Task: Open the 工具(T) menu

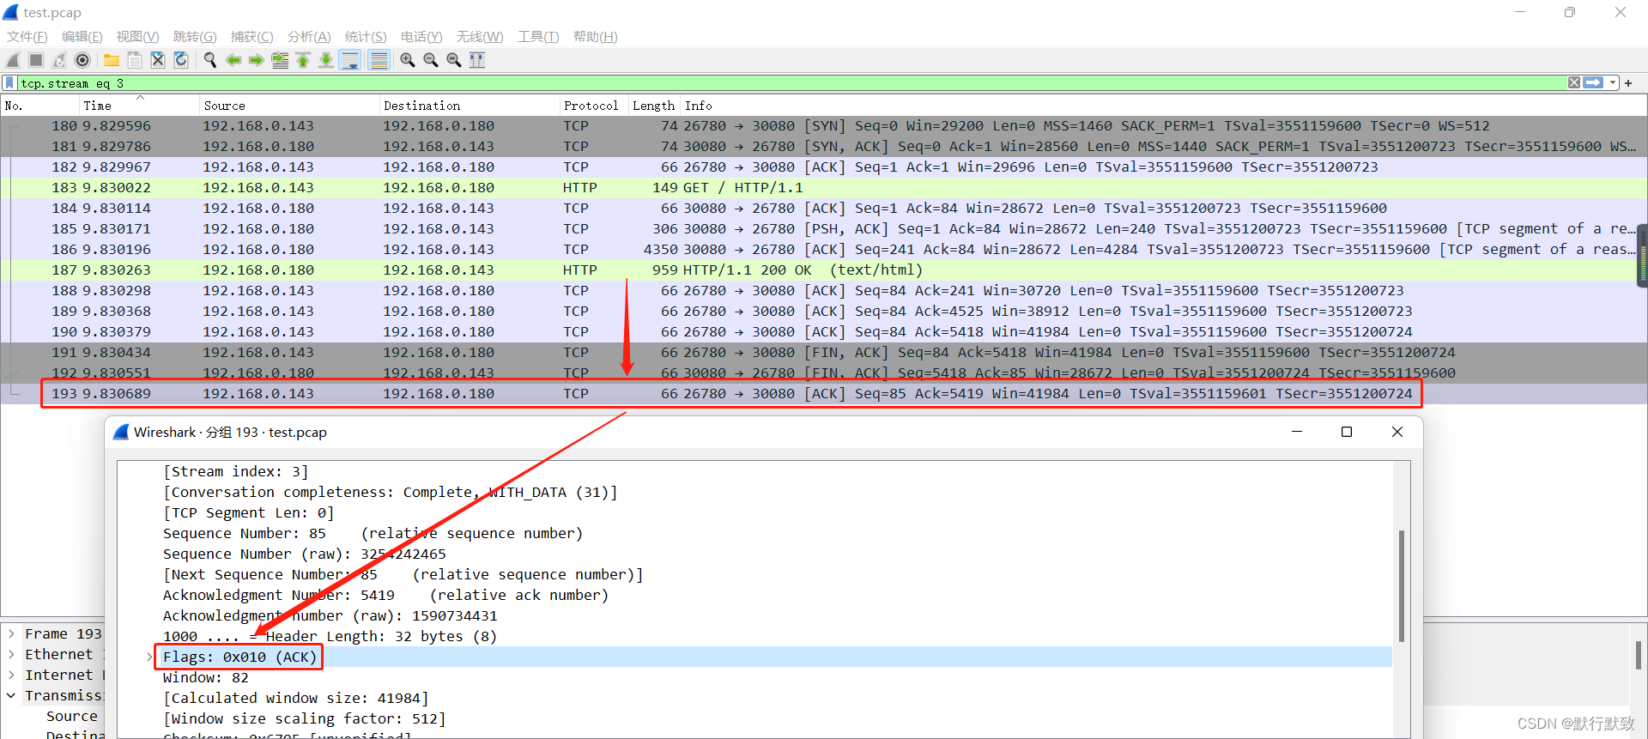Action: click(538, 37)
